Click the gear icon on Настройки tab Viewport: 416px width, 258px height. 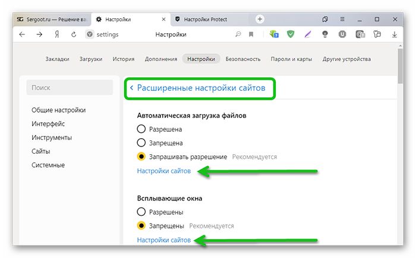(99, 20)
